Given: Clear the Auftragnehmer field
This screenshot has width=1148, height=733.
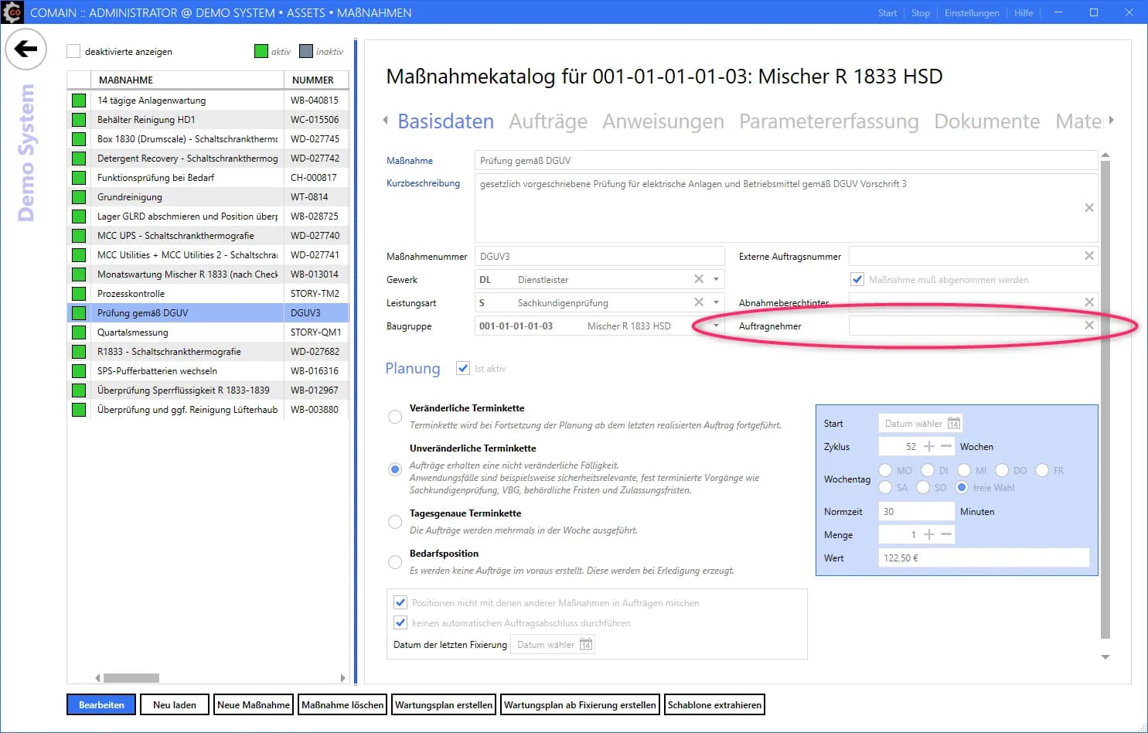Looking at the screenshot, I should (1088, 326).
